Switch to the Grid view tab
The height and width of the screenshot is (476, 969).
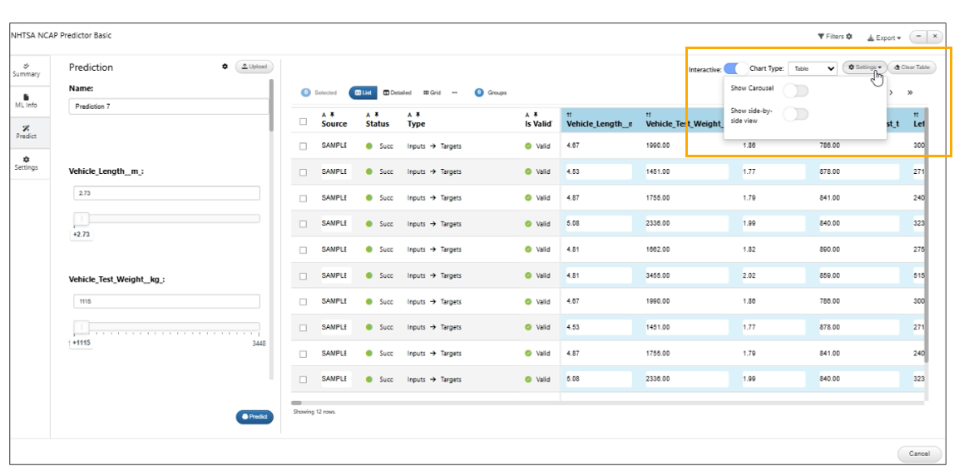[432, 92]
